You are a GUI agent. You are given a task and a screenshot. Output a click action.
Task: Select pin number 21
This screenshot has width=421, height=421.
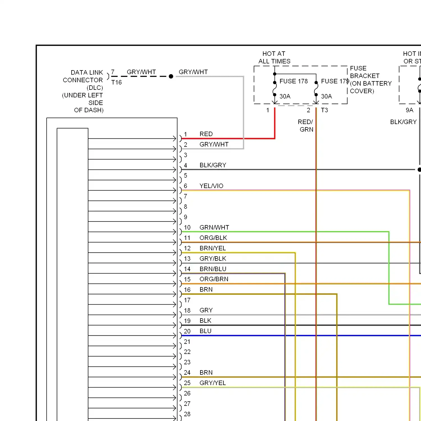click(187, 342)
